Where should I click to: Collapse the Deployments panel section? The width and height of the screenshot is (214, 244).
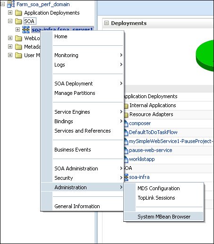click(107, 23)
